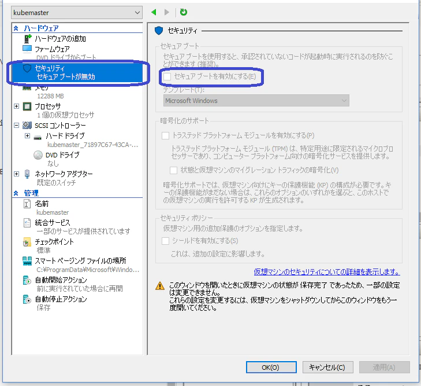Select スマート ページング ファイルの場所 item
421x386 pixels.
[80, 261]
